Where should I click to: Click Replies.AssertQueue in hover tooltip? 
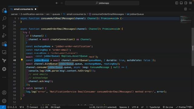(74, 56)
